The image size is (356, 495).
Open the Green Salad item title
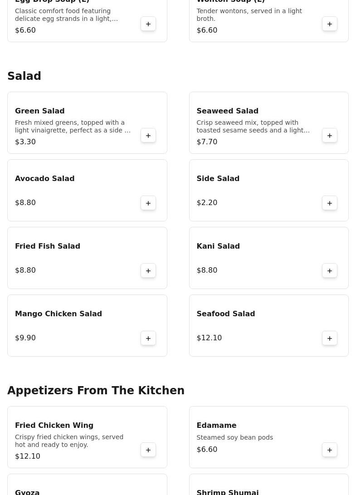click(x=40, y=111)
